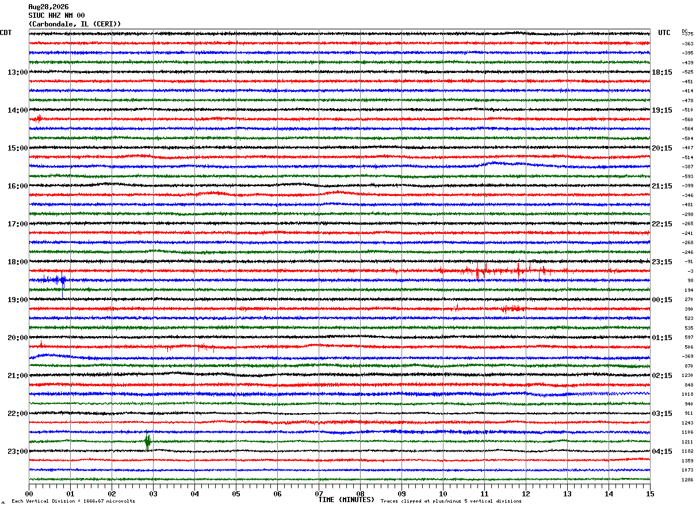The image size is (696, 509).
Task: Click the SIUC HHZ NM 00 station label
Action: (x=56, y=16)
